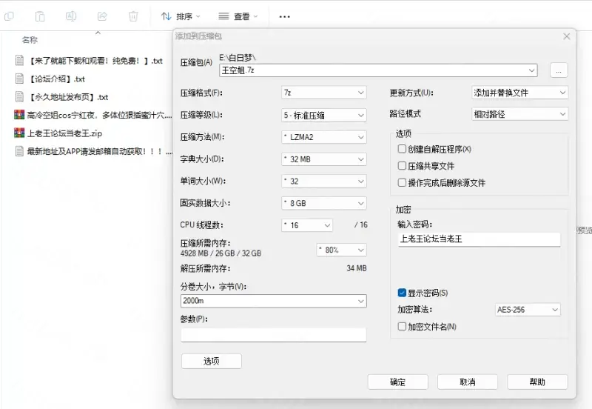The width and height of the screenshot is (592, 409).
Task: Open the 压缩格式 dropdown showing 7z
Action: point(323,93)
